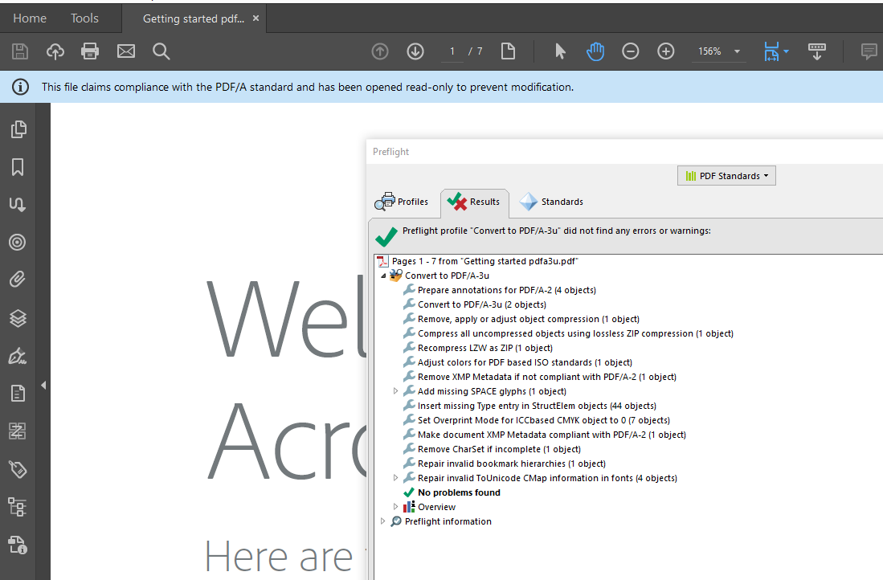Image resolution: width=883 pixels, height=580 pixels.
Task: Switch to Preflight Results tab
Action: pos(474,202)
